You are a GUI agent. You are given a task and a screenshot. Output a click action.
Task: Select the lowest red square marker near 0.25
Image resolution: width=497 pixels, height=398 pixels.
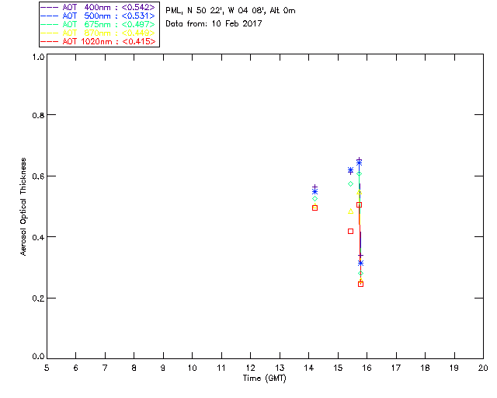pos(360,284)
